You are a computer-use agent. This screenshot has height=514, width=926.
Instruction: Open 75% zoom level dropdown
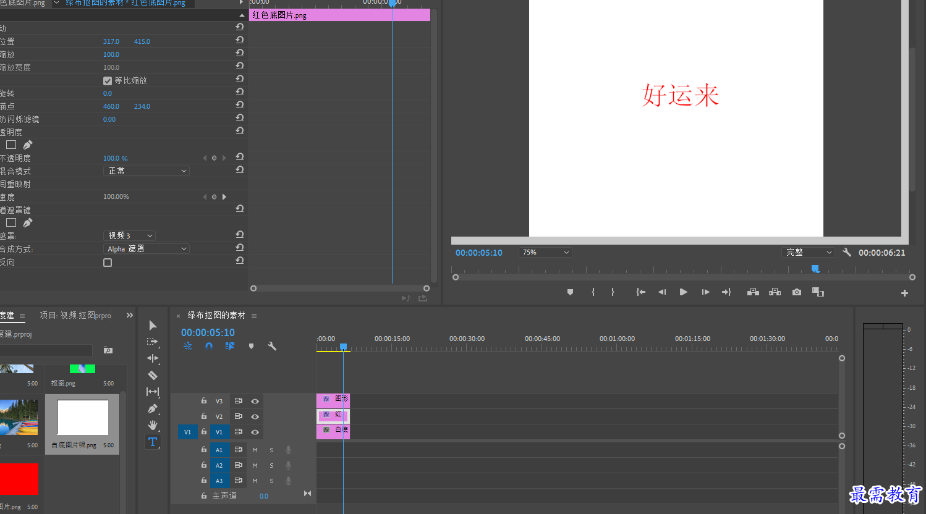point(545,253)
